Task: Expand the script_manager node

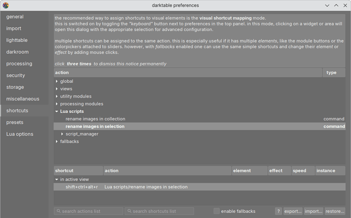Action: click(x=63, y=134)
